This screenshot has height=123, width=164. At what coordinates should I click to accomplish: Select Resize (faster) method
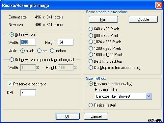[x=91, y=105]
